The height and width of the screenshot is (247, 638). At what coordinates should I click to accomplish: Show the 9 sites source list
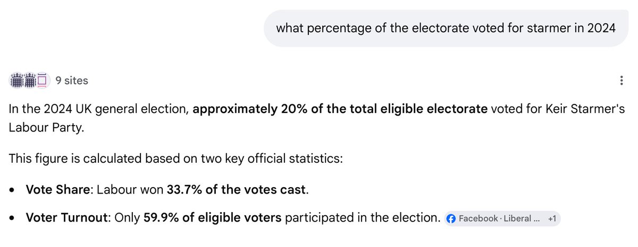tap(72, 81)
